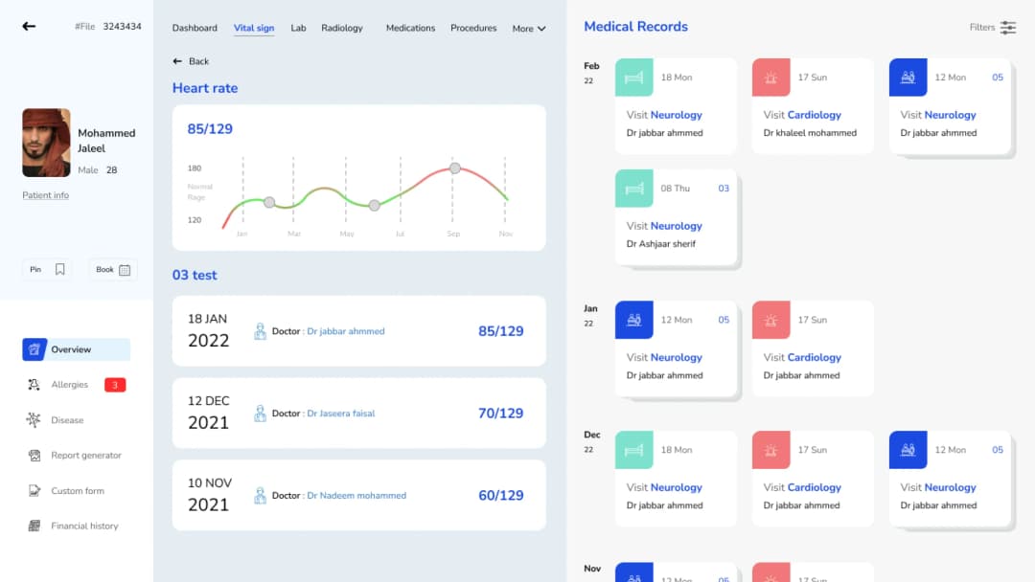Click the Dr jabbar ahmmed link in 18 JAN row
Viewport: 1035px width, 582px height.
coord(346,331)
